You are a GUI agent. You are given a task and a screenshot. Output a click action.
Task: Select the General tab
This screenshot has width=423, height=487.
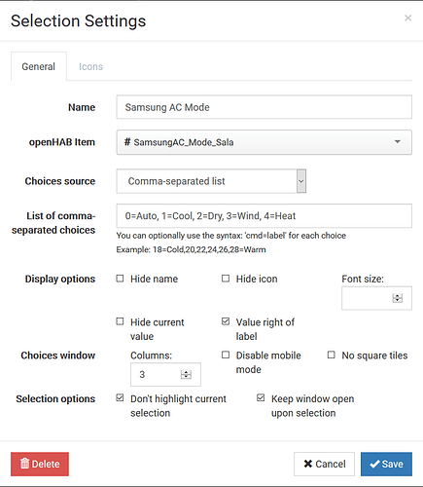pos(39,66)
